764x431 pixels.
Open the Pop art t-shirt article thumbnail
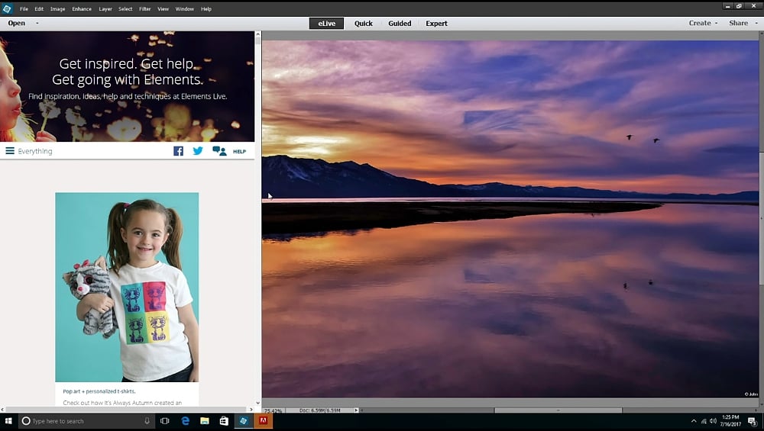pyautogui.click(x=127, y=287)
